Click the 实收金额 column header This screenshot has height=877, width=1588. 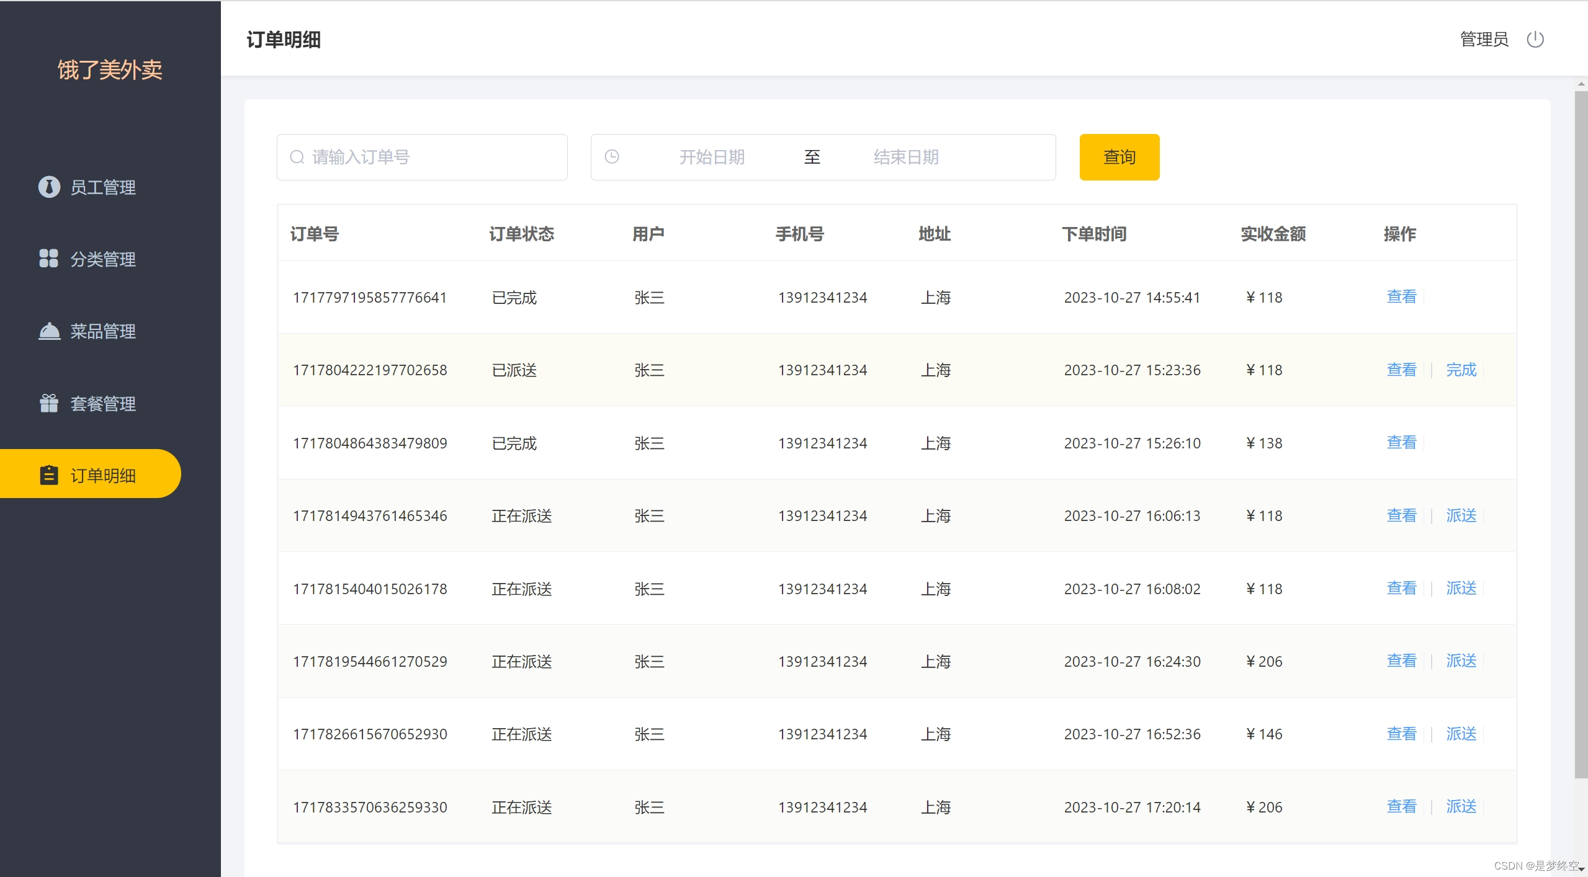click(x=1273, y=234)
